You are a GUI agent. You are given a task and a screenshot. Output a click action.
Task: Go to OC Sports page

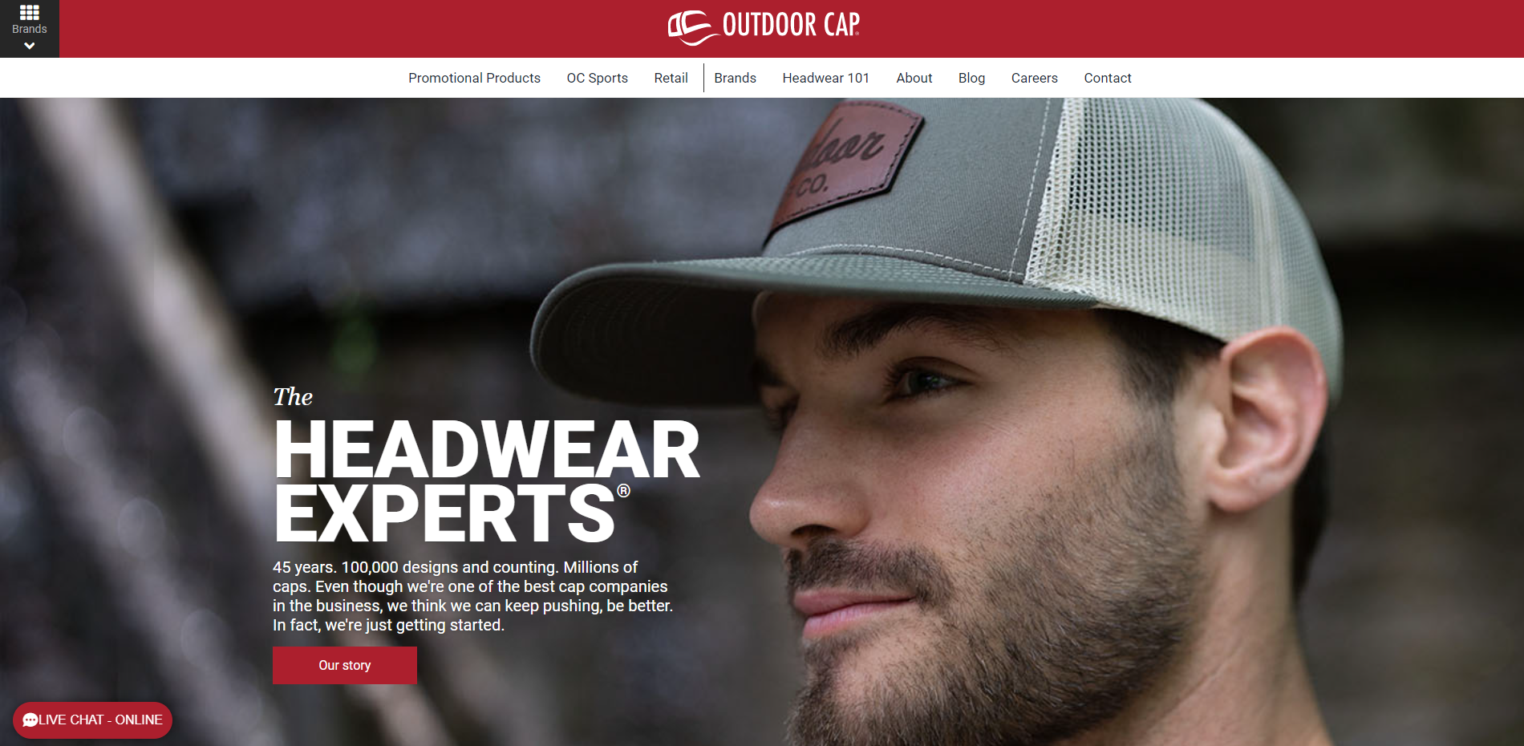tap(598, 78)
